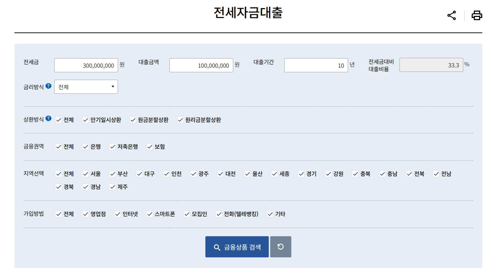This screenshot has width=496, height=275.
Task: Toggle the 경남 region checkbox
Action: pyautogui.click(x=85, y=187)
